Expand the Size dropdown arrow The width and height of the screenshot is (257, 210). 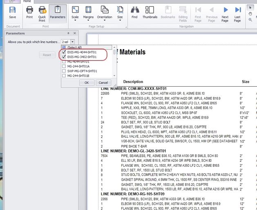click(120, 20)
